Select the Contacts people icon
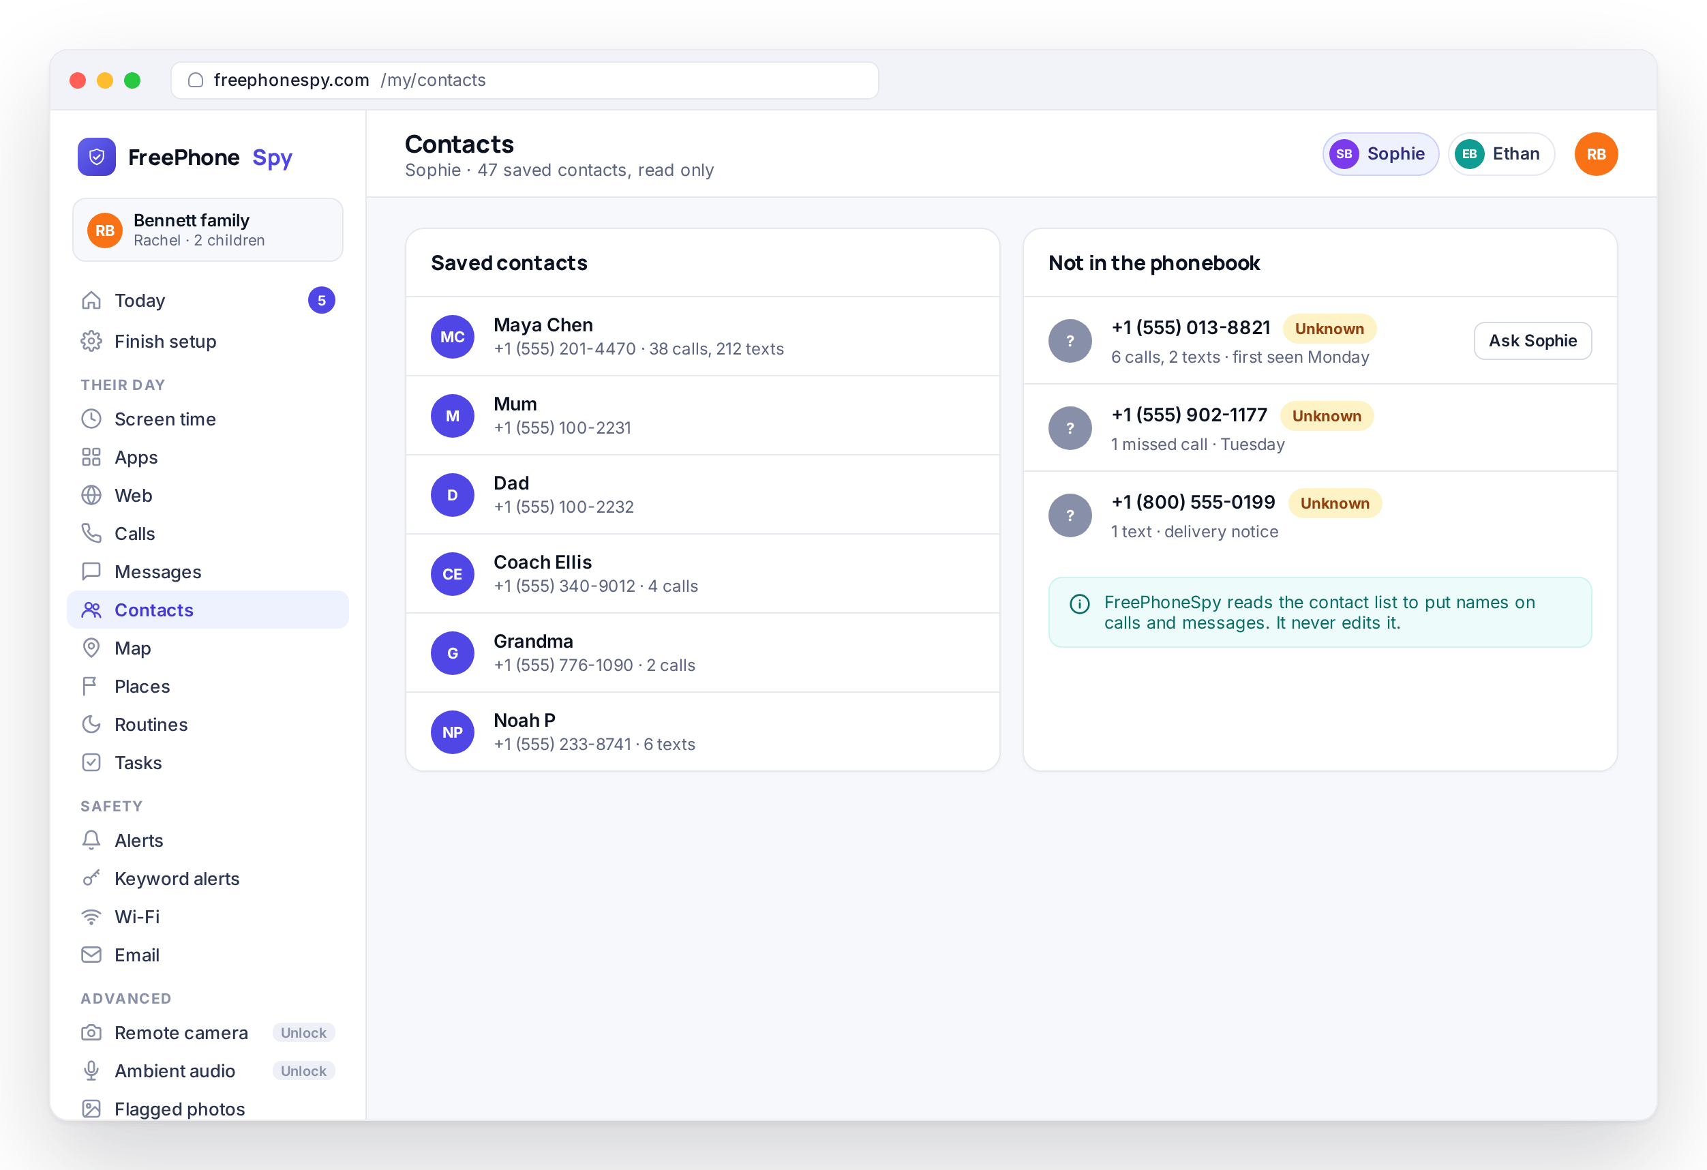Viewport: 1707px width, 1170px height. (x=91, y=610)
